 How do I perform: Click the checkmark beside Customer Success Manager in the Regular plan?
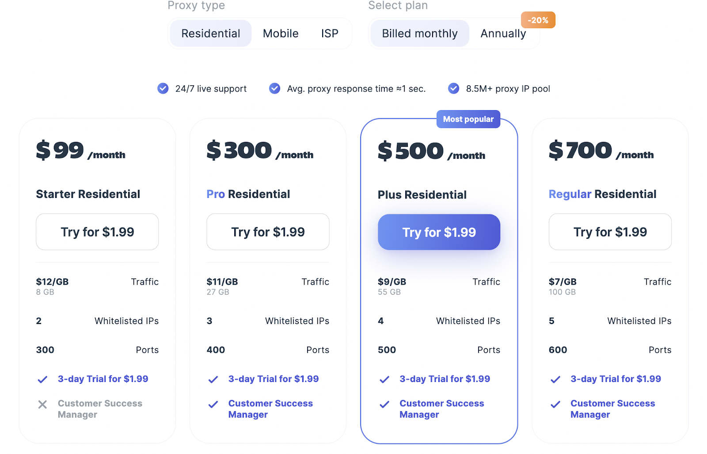555,404
